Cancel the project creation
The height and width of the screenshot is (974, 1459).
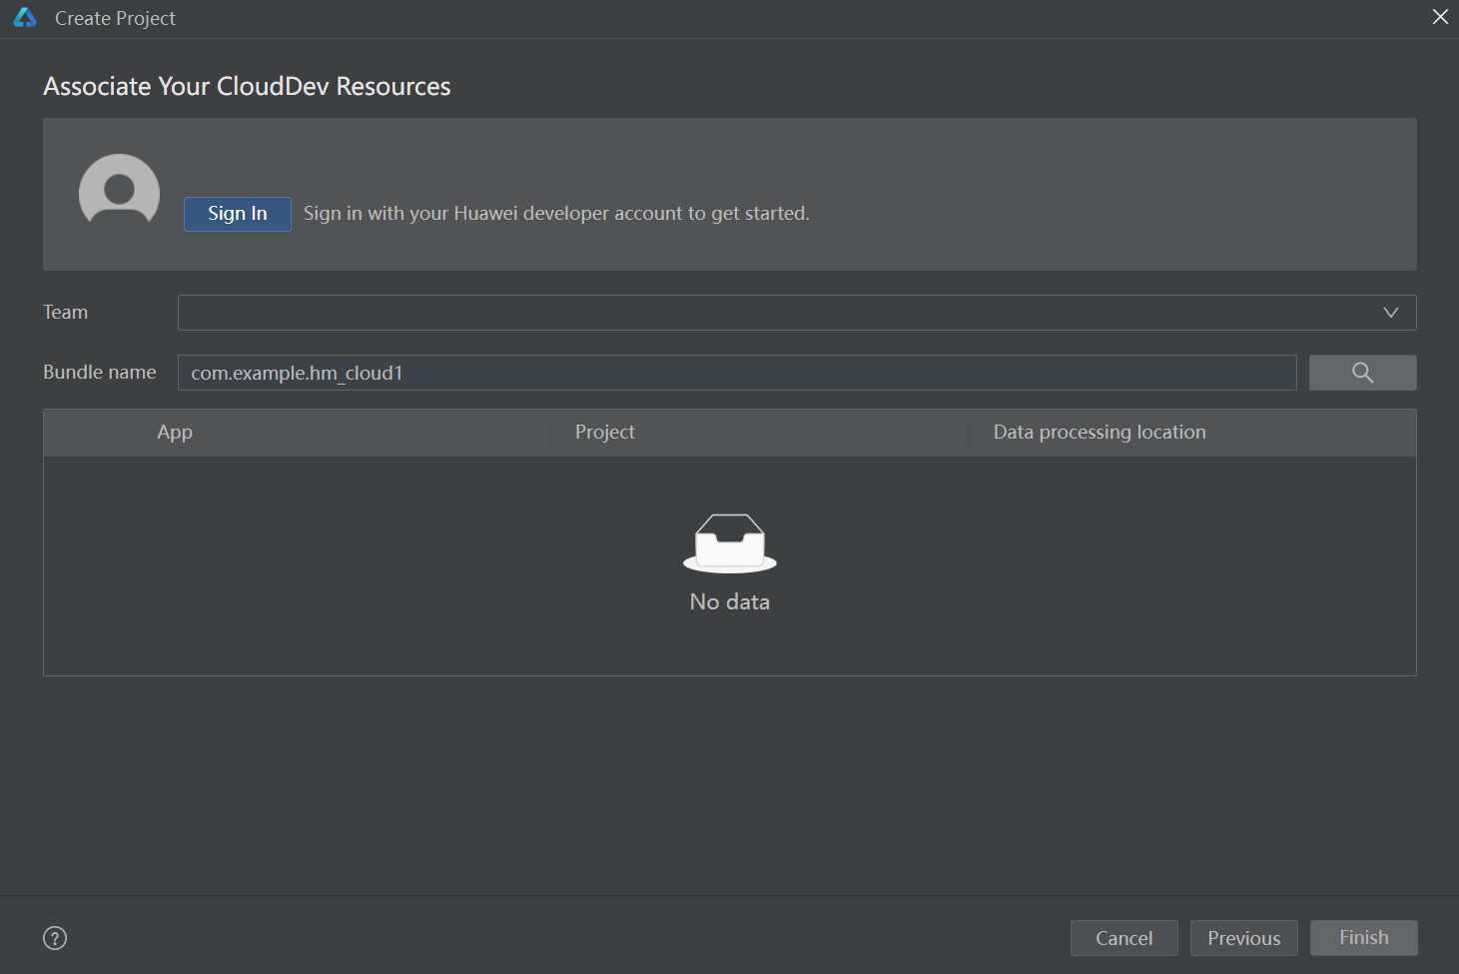tap(1123, 938)
